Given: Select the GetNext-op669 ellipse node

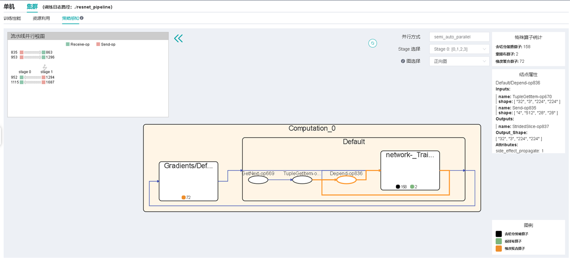Looking at the screenshot, I should [x=258, y=180].
